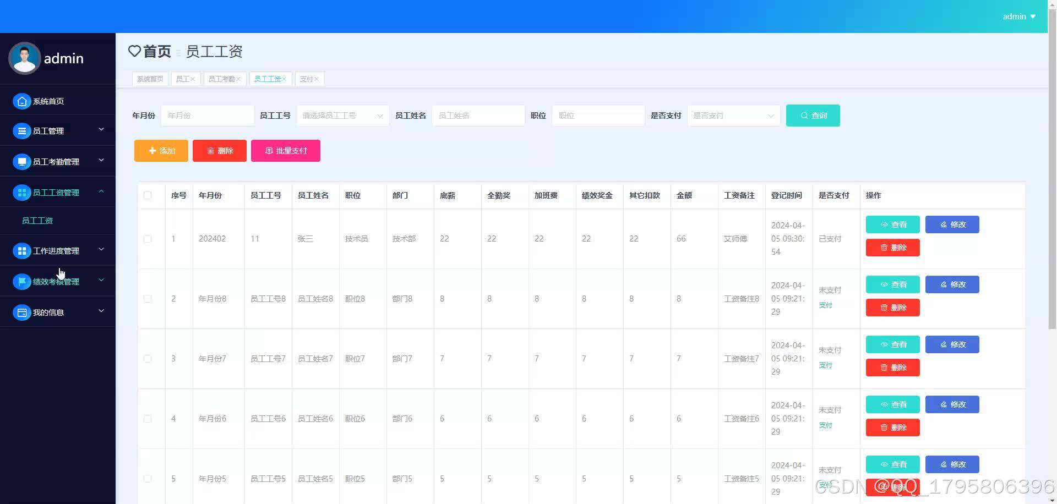This screenshot has width=1057, height=504.
Task: Click the 系统首页 home icon in sidebar
Action: [x=21, y=101]
